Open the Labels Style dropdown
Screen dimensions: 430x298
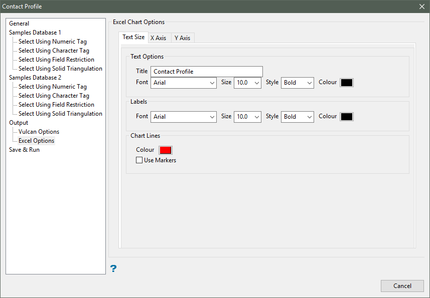point(298,117)
